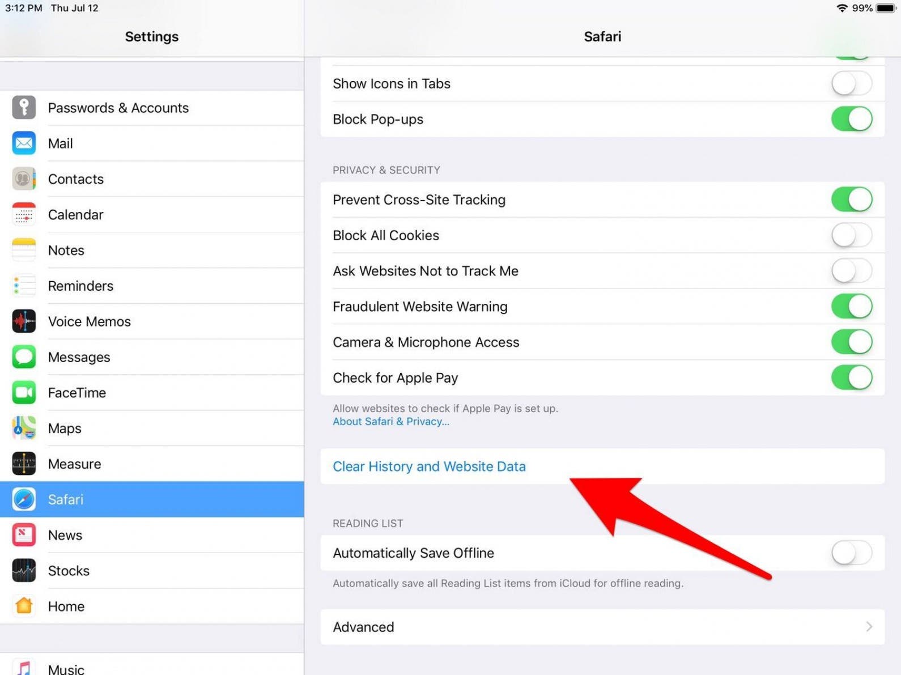Enable Show Icons in Tabs switch

852,83
